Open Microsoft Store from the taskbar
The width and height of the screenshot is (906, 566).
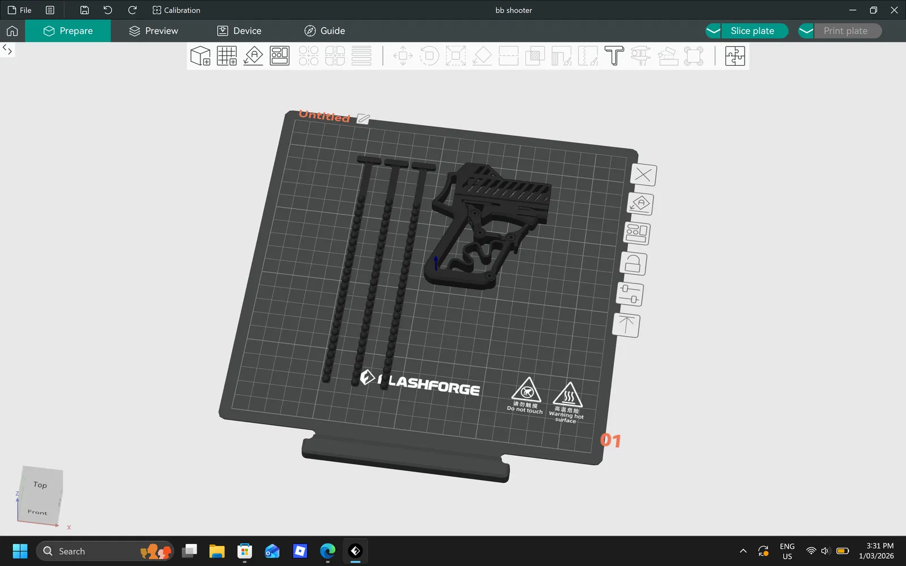tap(245, 551)
